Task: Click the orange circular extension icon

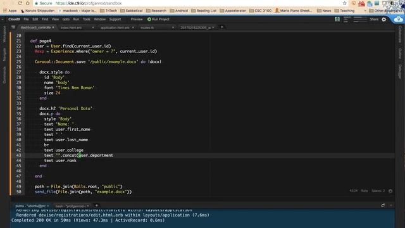Action: click(x=354, y=3)
